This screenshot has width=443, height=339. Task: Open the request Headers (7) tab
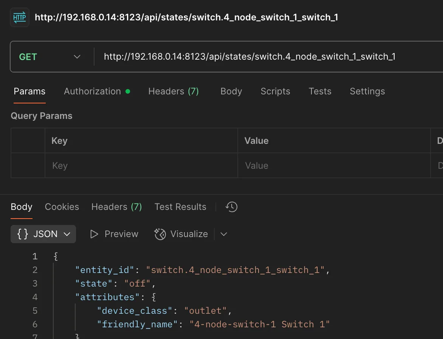click(173, 91)
